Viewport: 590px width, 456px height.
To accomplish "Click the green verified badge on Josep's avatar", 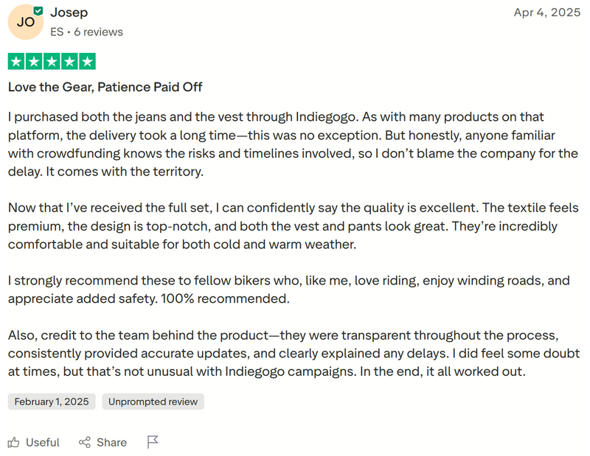I will 38,10.
